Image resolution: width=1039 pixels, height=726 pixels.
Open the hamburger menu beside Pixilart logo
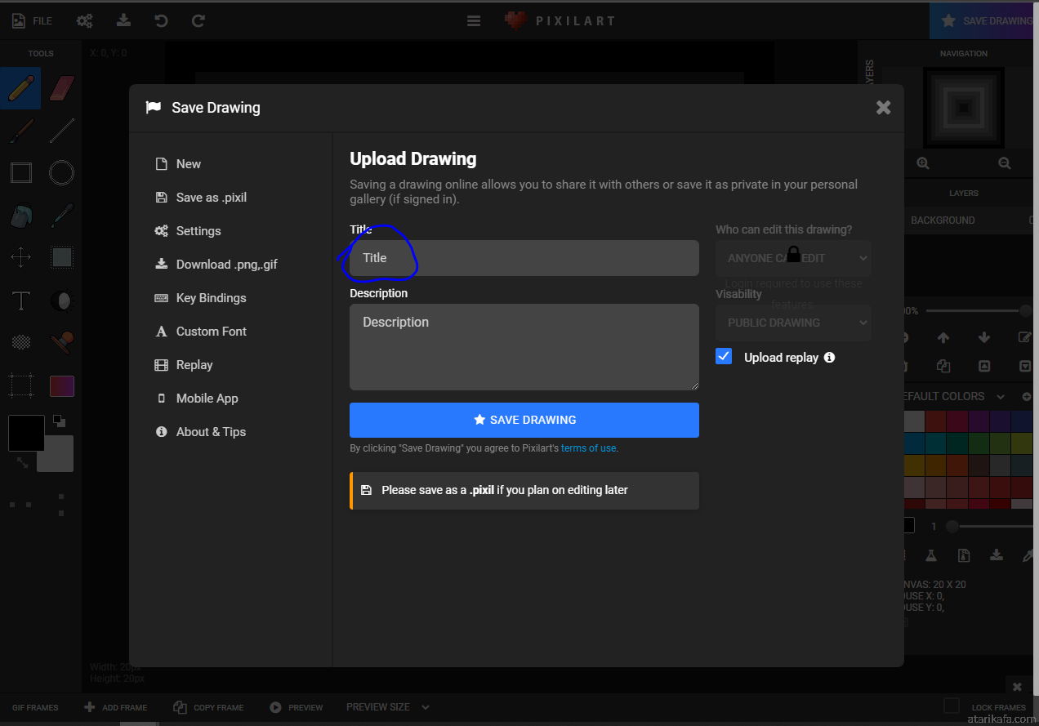tap(474, 20)
